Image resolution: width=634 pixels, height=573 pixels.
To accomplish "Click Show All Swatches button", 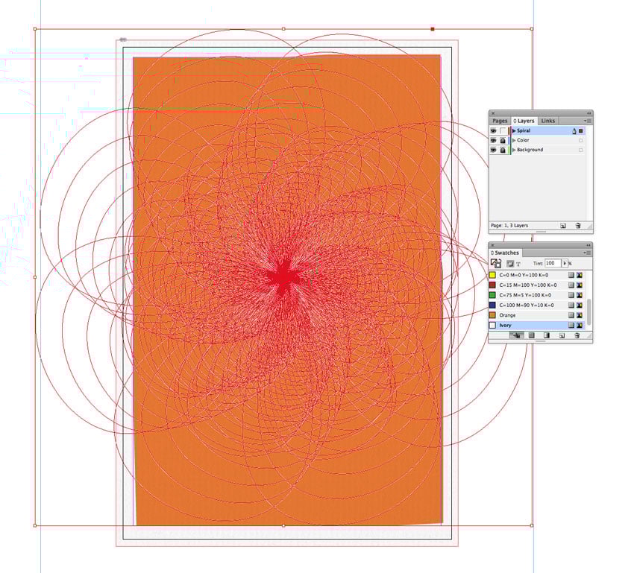I will coord(516,335).
